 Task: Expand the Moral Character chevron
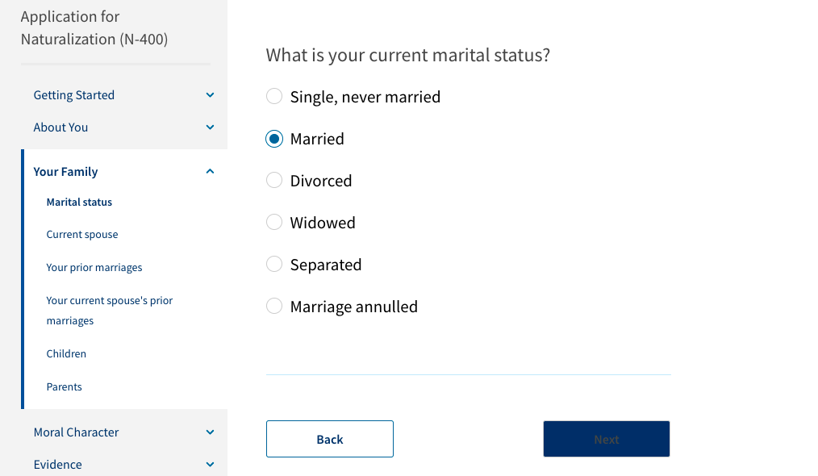coord(210,432)
